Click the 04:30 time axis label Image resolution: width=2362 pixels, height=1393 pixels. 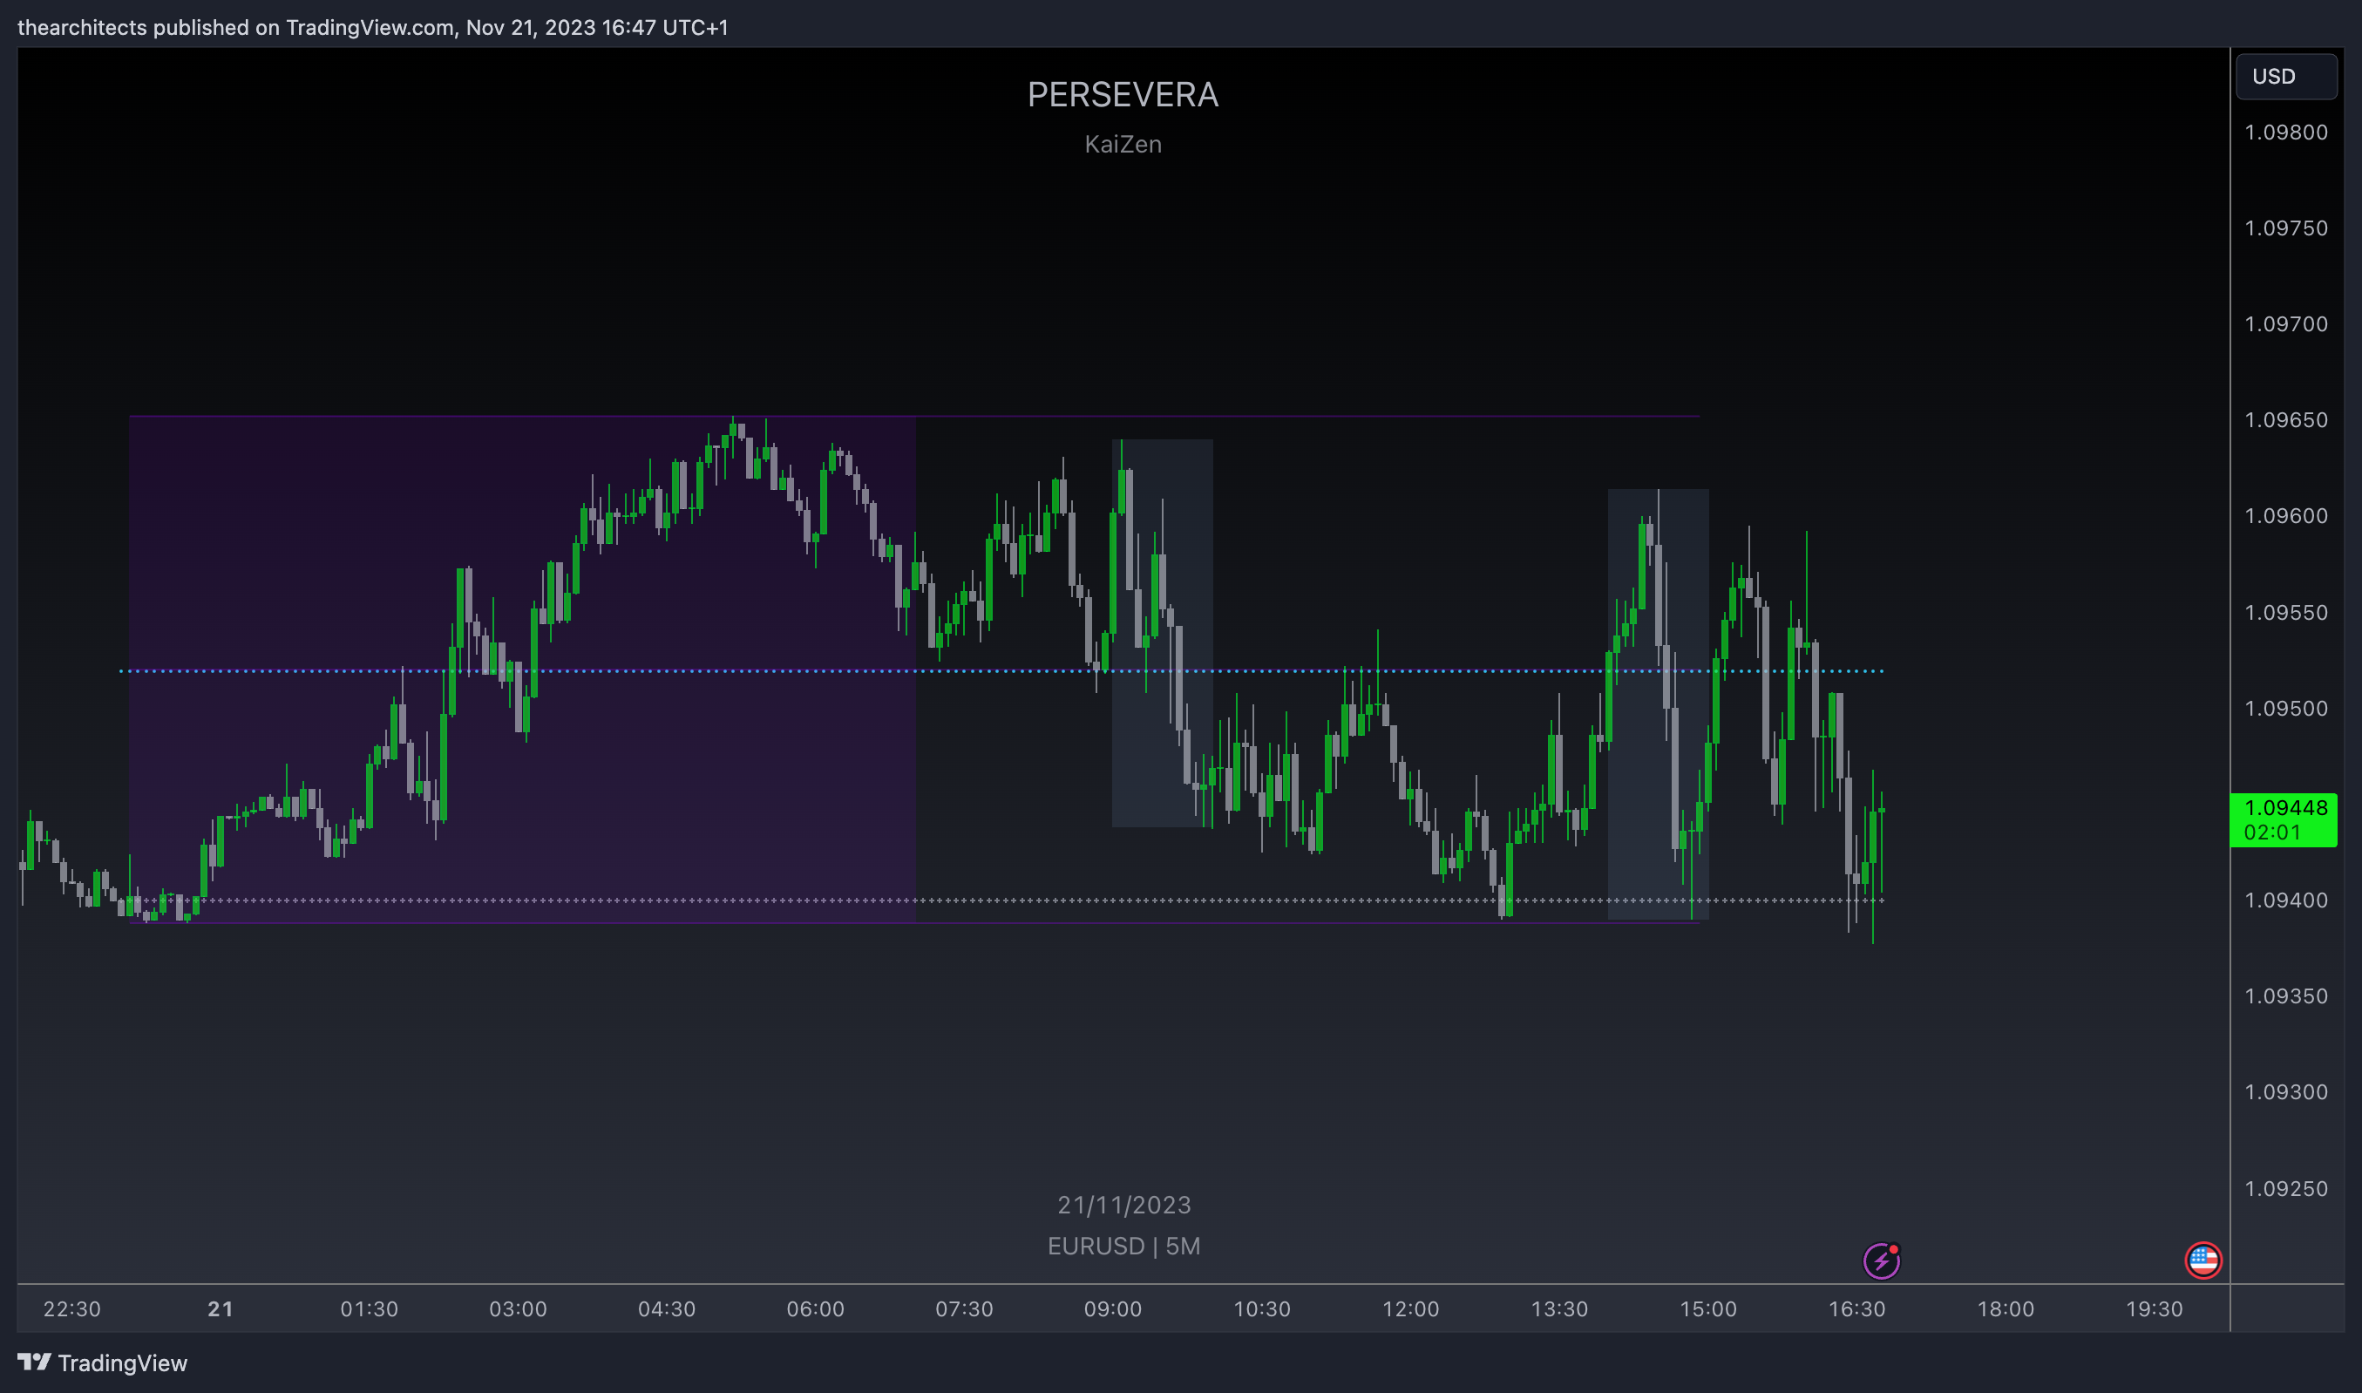tap(668, 1308)
